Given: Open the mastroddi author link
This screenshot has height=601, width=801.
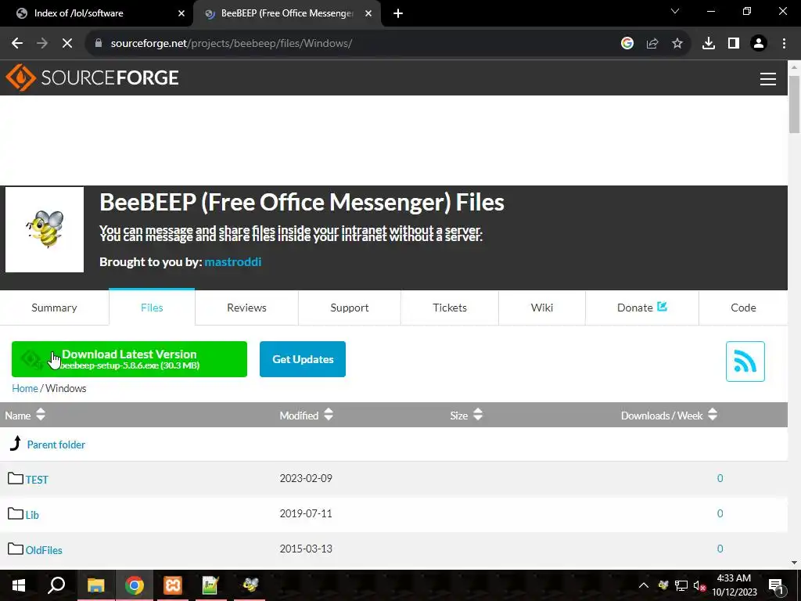Looking at the screenshot, I should click(233, 261).
